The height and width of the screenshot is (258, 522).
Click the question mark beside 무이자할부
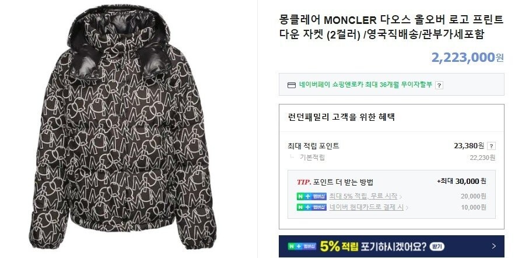439,85
